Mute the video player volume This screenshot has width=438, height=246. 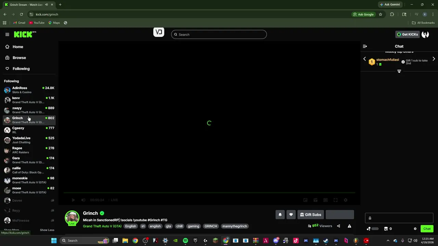(83, 200)
